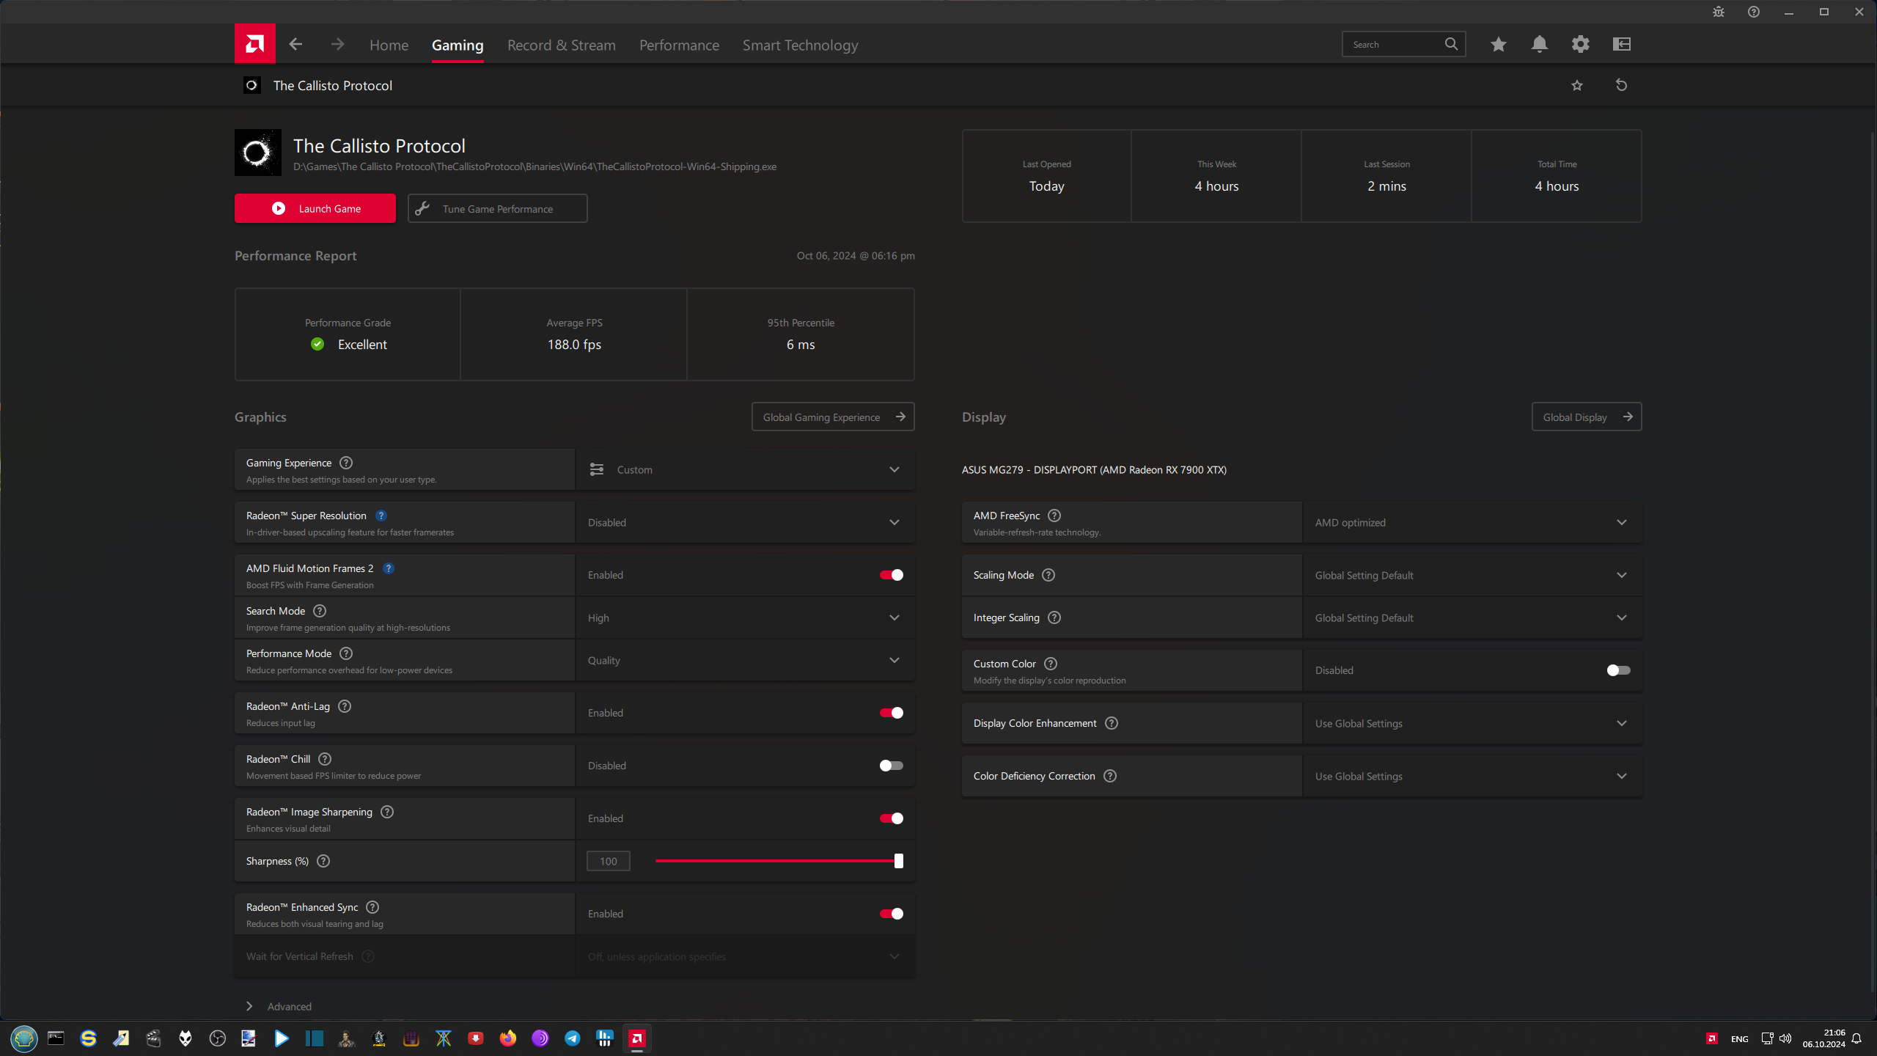Open the notifications bell icon
Screen dimensions: 1877x1056
(1539, 44)
